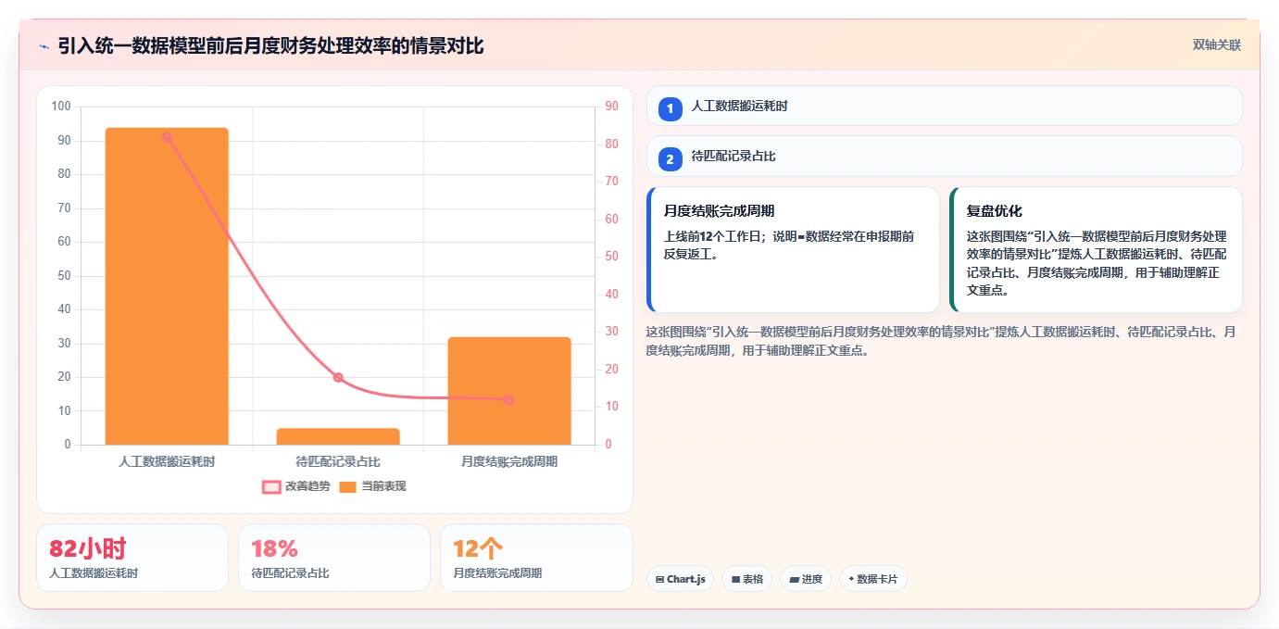Click the 双轴关联 label in header

(x=1216, y=45)
